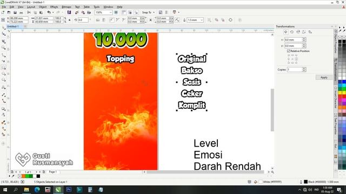This screenshot has width=346, height=194.
Task: Select the Freehand tool in toolbox
Action: point(3,55)
